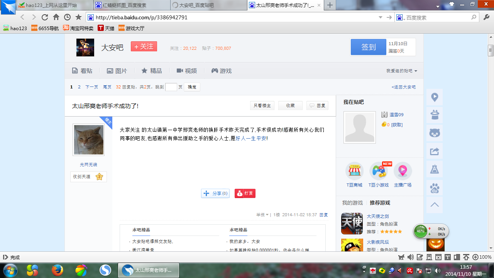Screen dimensions: 494x278
Task: Click the bookmark star icon in toolbar
Action: [x=78, y=17]
